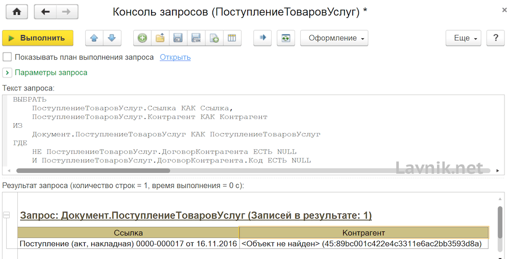510x259 pixels.
Task: Click the 'Открыть' link
Action: 175,57
